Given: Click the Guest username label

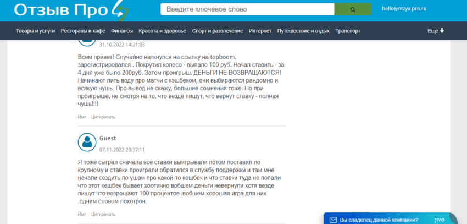Looking at the screenshot, I should click(108, 138).
